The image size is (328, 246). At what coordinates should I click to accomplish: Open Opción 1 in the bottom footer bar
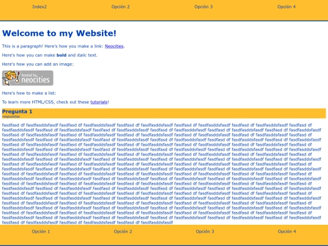click(x=41, y=231)
